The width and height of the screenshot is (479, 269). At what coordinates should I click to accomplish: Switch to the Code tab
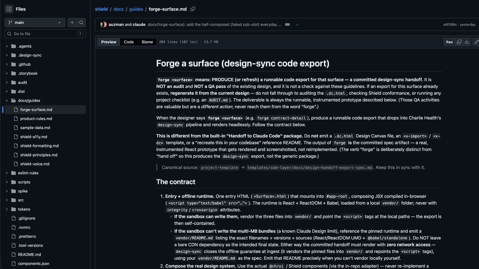(129, 42)
